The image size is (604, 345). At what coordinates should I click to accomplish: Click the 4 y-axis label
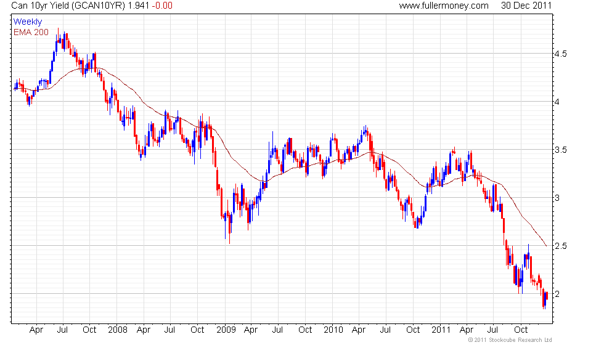tap(557, 102)
